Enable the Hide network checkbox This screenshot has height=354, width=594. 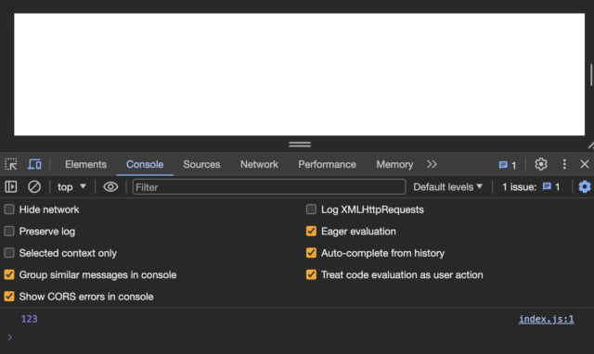point(9,209)
